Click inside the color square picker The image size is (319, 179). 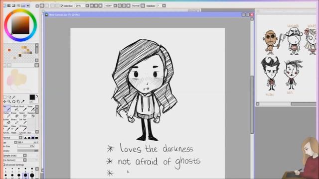(20, 25)
